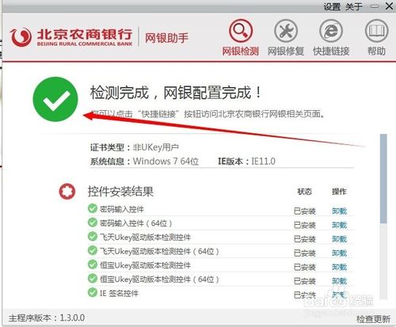The width and height of the screenshot is (396, 327).
Task: Uninstall 密码输入控件 via 卸载 link
Action: point(339,211)
